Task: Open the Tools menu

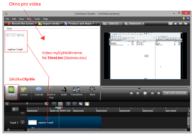Action: click(37, 19)
